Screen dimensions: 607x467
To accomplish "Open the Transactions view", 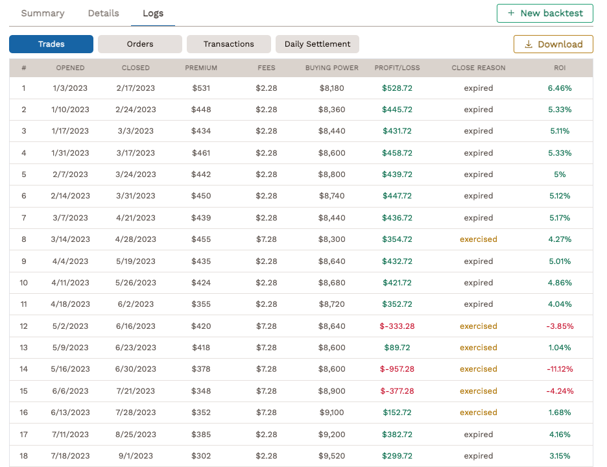I will coord(228,44).
